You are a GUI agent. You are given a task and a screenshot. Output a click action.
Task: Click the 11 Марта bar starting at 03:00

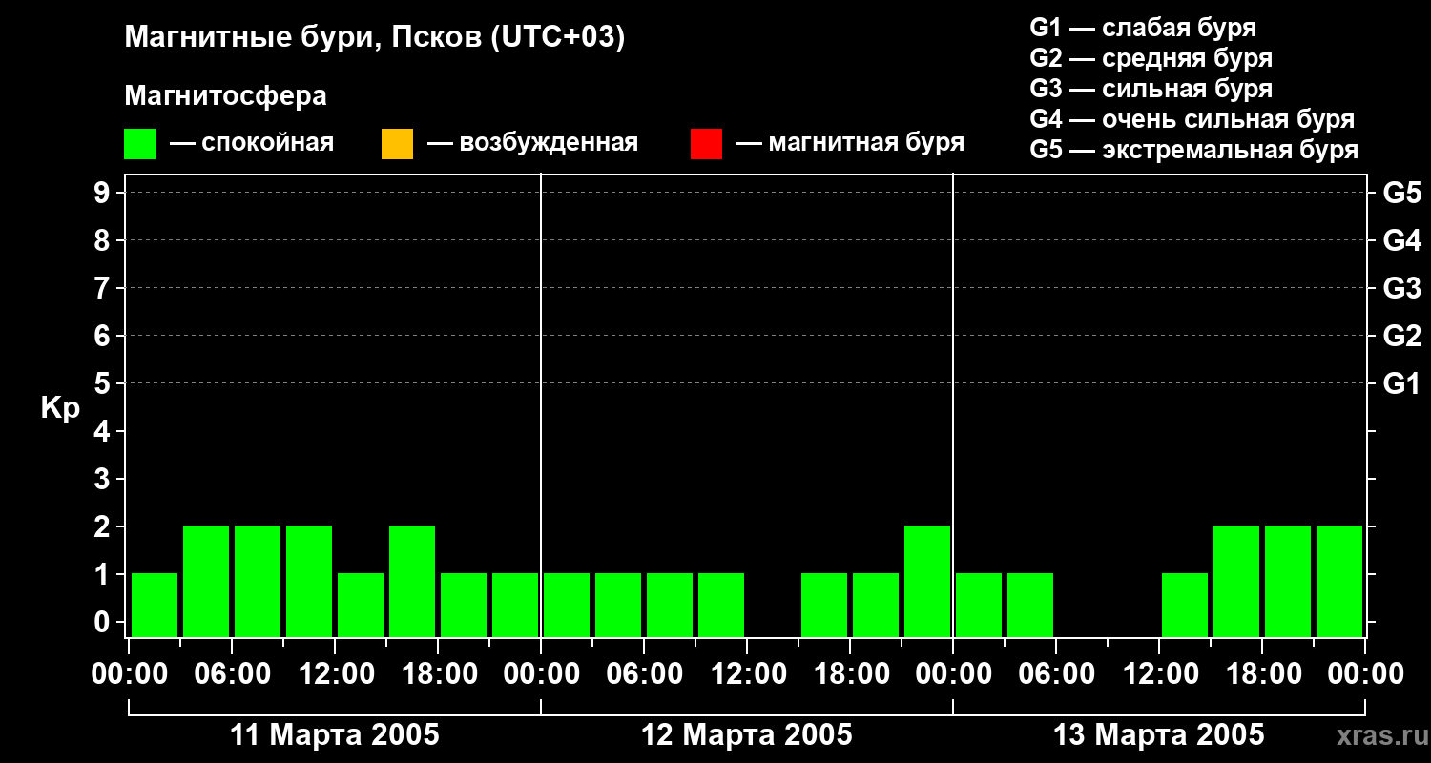pos(206,581)
